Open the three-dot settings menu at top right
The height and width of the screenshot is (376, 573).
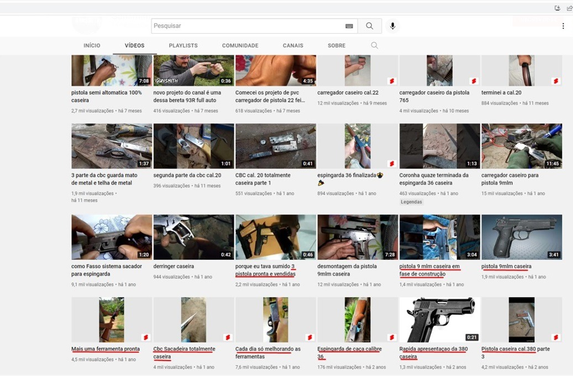click(x=563, y=26)
